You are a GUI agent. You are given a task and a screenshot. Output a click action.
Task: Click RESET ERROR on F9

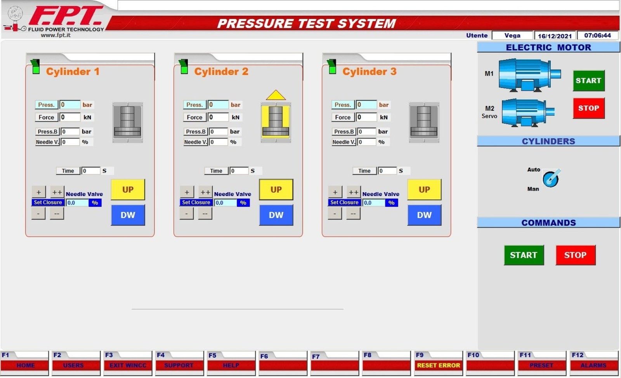click(x=439, y=363)
